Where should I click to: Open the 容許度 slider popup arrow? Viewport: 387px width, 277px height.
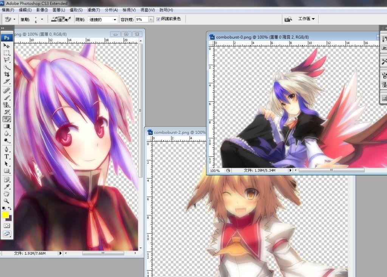150,19
